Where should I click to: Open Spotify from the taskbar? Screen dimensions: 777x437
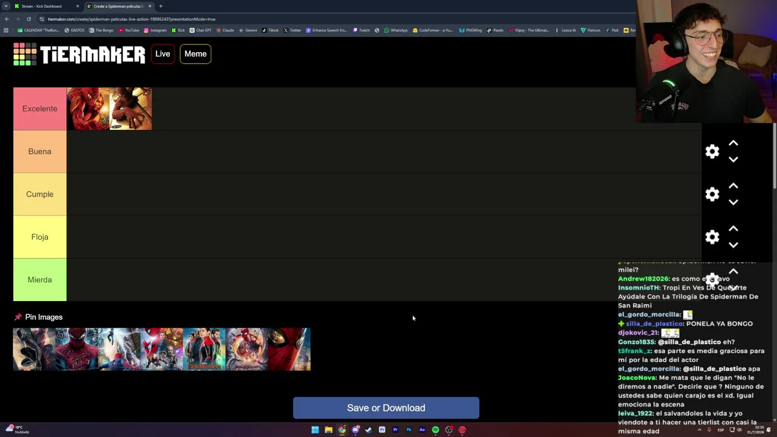pyautogui.click(x=435, y=430)
